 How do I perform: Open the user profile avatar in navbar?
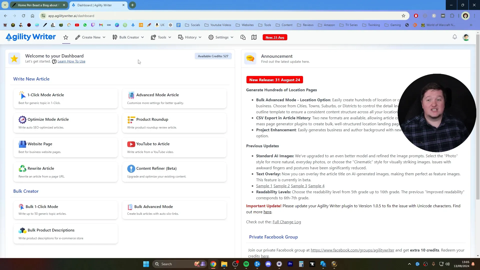coord(466,37)
